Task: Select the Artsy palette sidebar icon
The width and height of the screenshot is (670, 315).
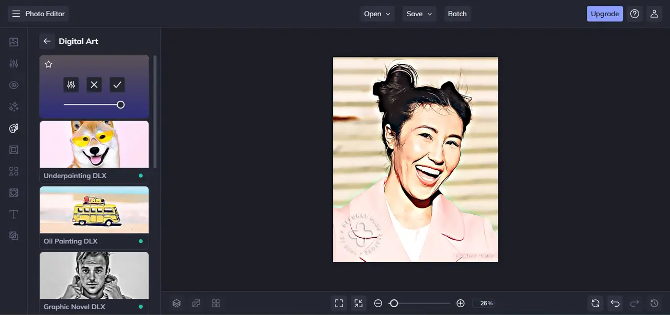Action: click(x=14, y=129)
